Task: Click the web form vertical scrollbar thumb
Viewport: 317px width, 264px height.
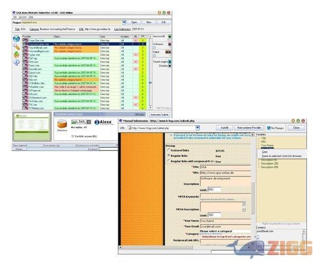Action: pos(253,198)
